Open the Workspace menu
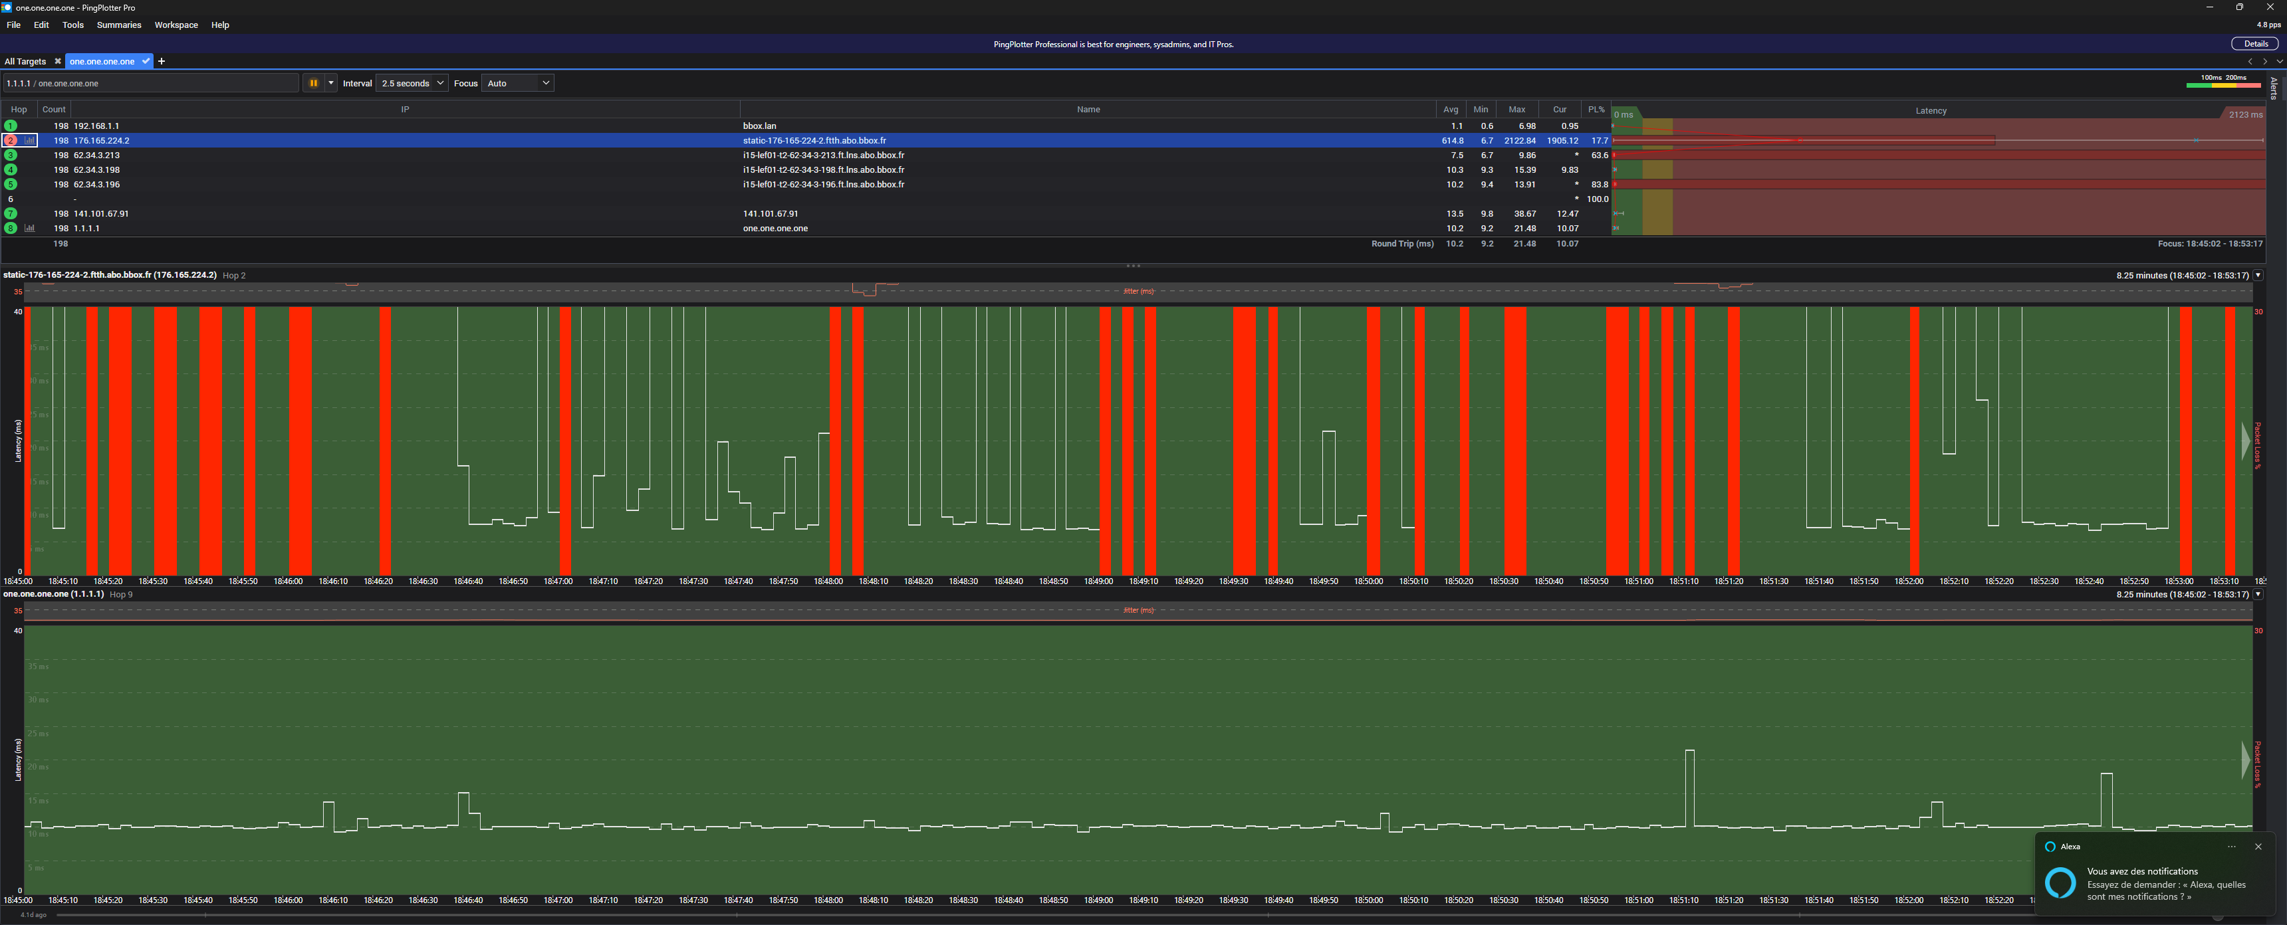This screenshot has width=2287, height=925. click(x=176, y=25)
